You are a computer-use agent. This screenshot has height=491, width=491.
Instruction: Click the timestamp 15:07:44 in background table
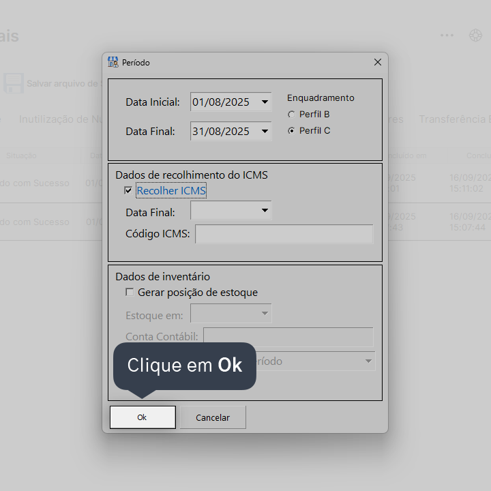(x=468, y=227)
